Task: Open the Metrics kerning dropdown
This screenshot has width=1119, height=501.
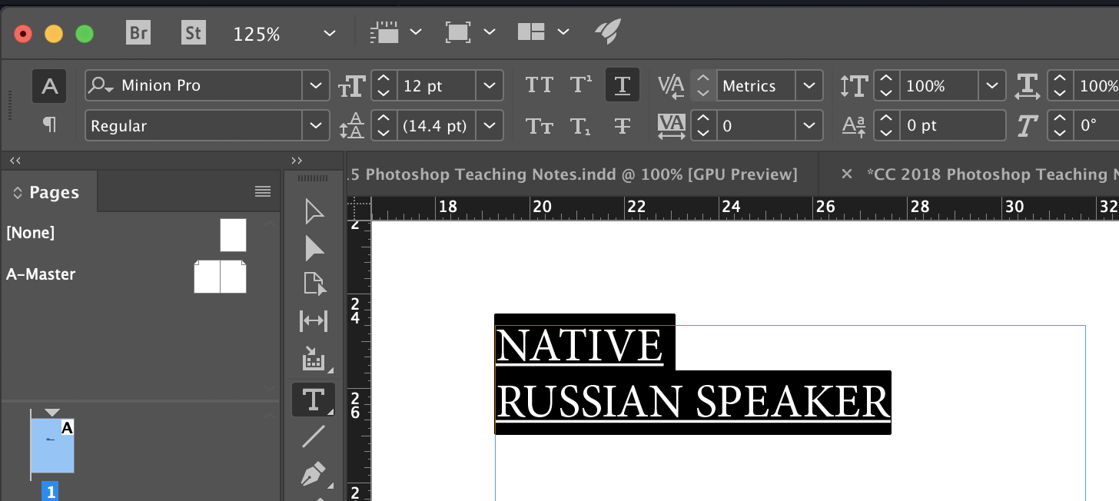Action: coord(807,85)
